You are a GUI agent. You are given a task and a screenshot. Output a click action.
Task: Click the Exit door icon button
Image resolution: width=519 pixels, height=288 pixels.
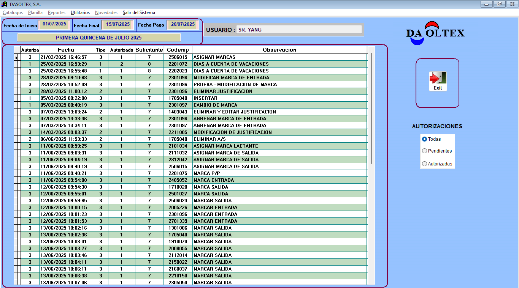(x=438, y=81)
